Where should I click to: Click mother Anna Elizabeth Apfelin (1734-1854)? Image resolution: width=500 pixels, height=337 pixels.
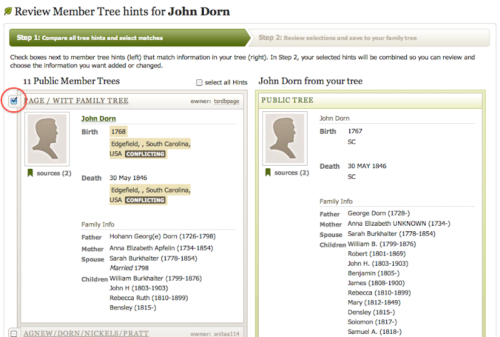pos(161,248)
